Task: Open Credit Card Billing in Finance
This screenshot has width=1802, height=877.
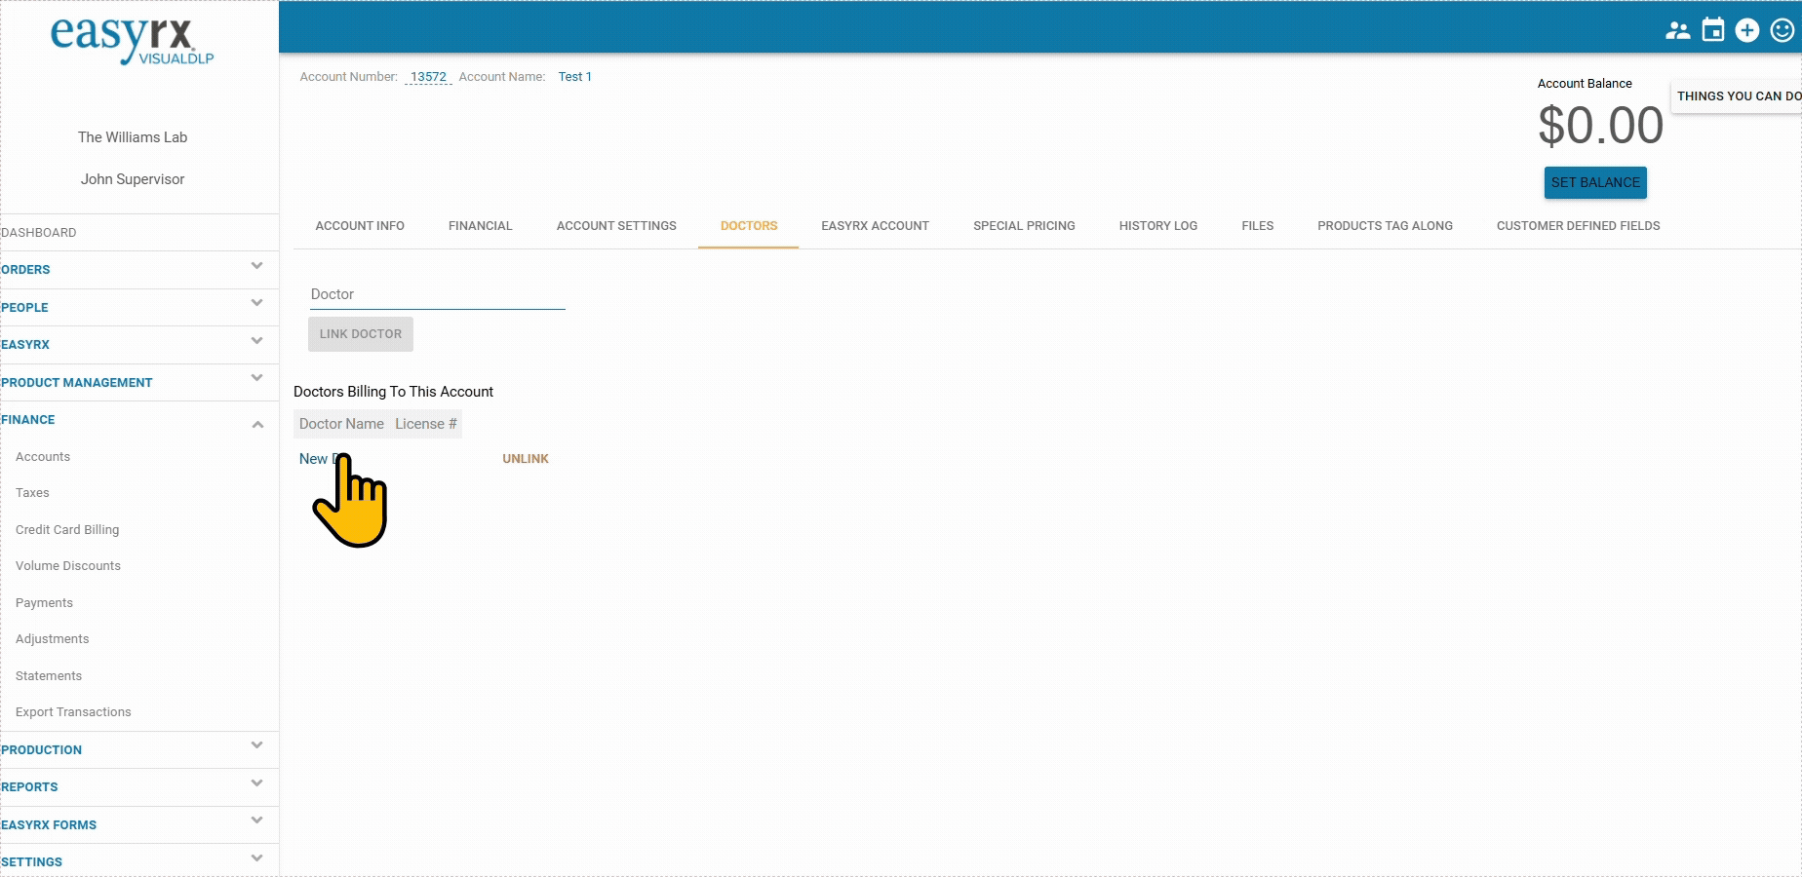Action: (67, 530)
